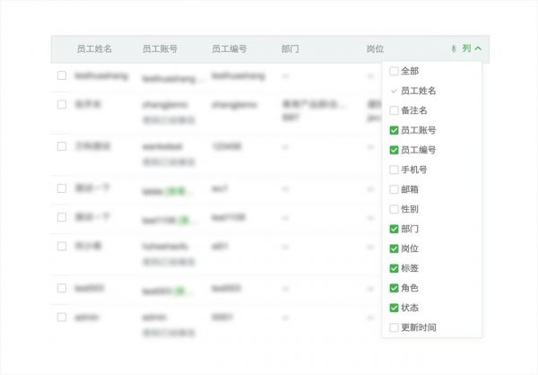Click the 员工姓名 table column header
Viewport: 538px width, 375px height.
(x=94, y=49)
